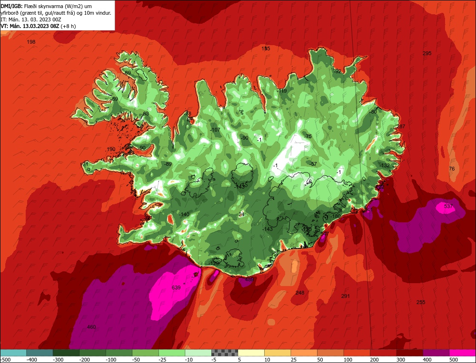Screen dimensions: 476x363
Task: Click the legend swatch between -500 and -400
Action: point(13,353)
